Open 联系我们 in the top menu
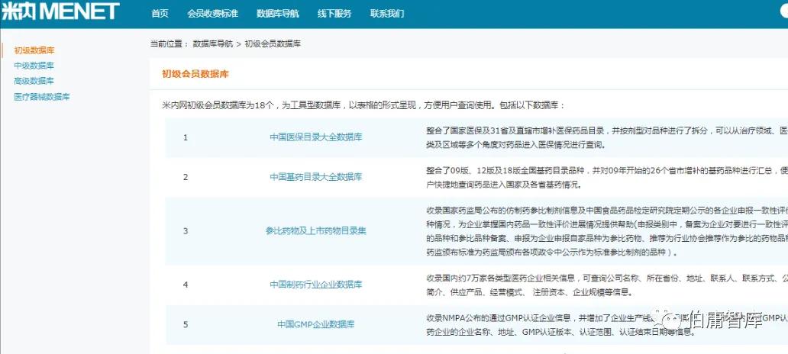The image size is (788, 354). pos(387,14)
